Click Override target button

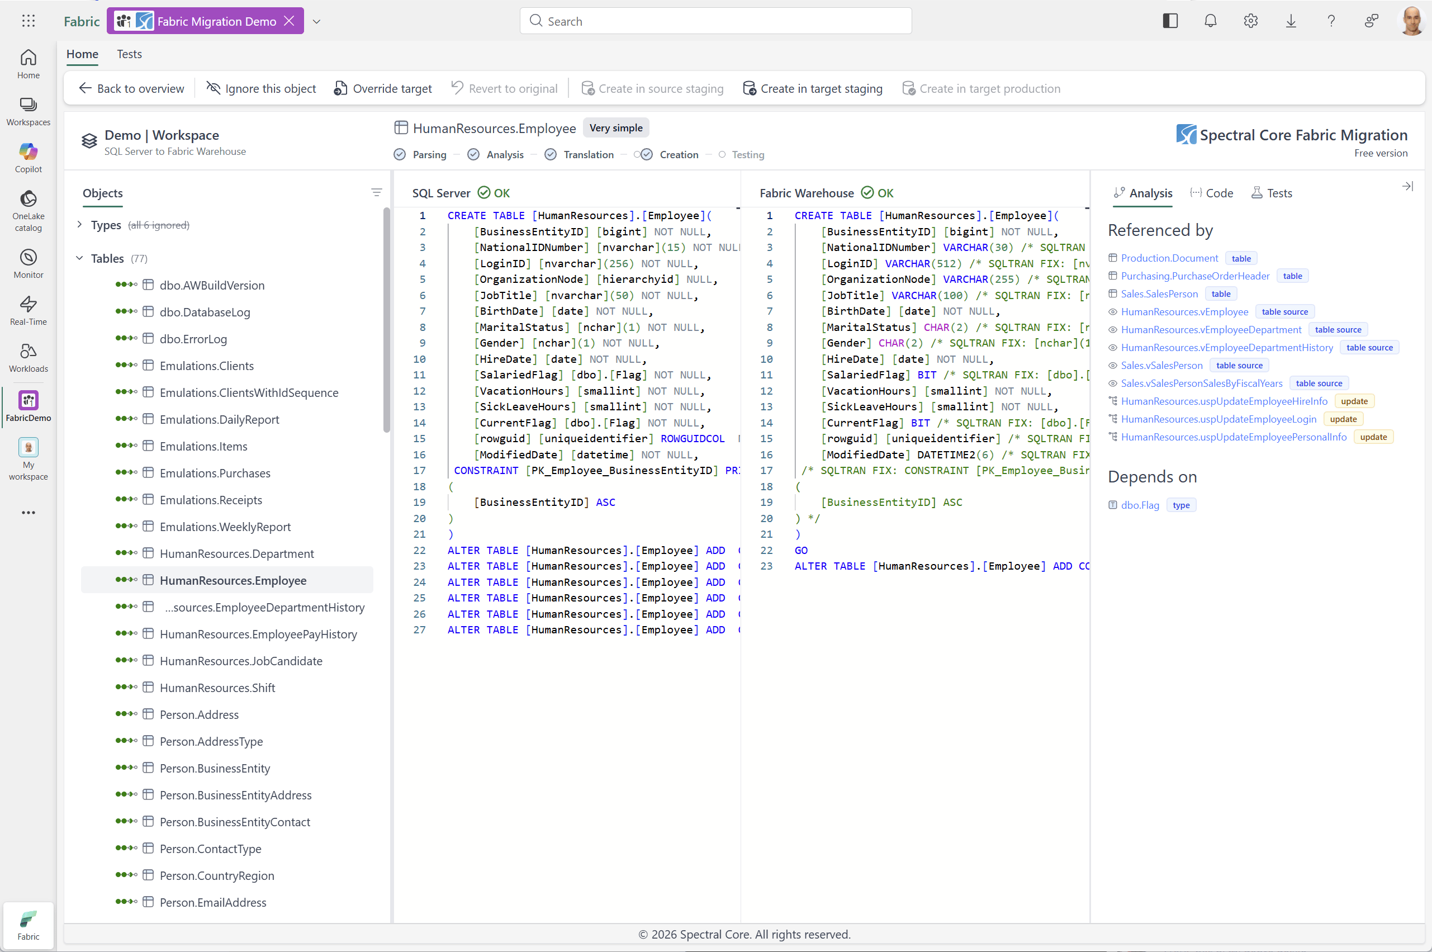(x=383, y=89)
